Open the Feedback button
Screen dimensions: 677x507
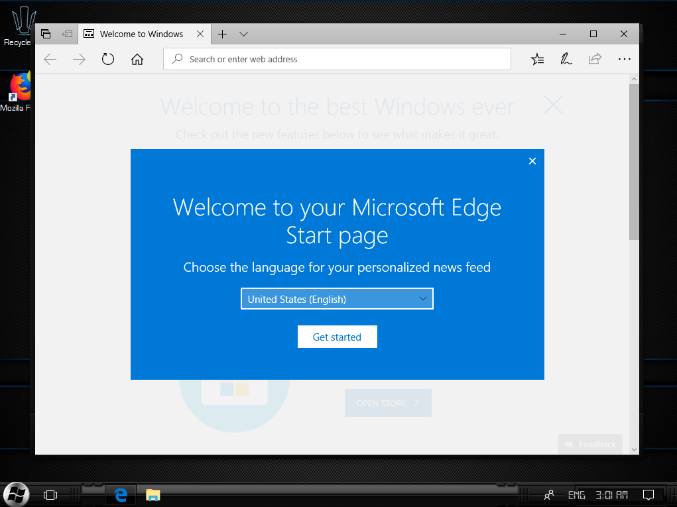coord(590,444)
